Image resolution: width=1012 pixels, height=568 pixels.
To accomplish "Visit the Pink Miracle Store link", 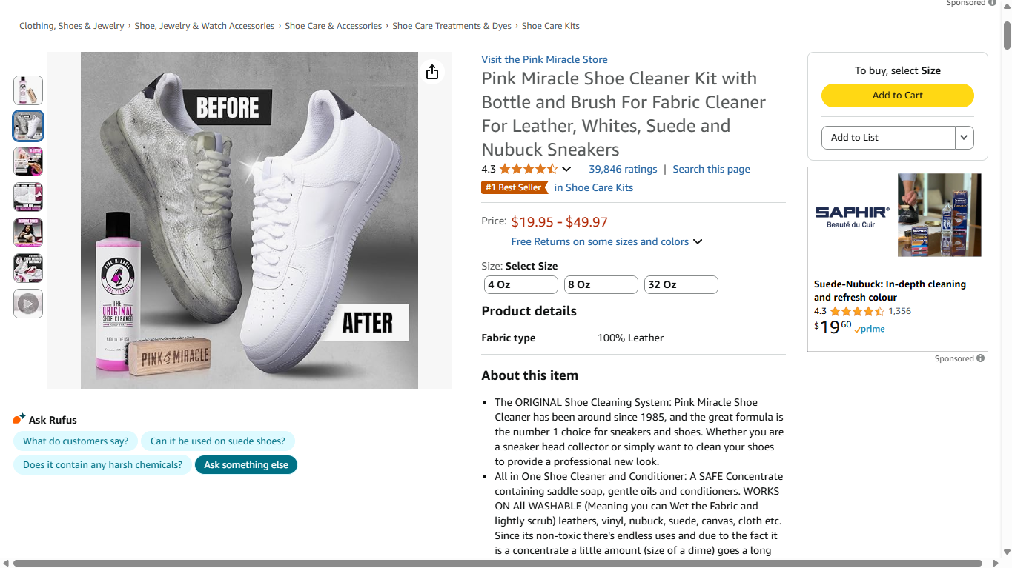I will coord(544,59).
